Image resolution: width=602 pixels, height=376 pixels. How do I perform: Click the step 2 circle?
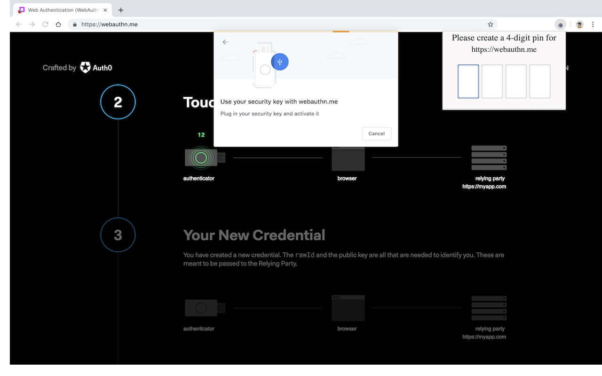coord(118,102)
